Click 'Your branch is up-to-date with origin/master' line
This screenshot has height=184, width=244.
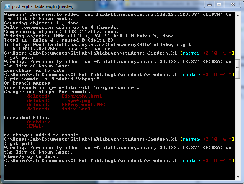coord(72,88)
